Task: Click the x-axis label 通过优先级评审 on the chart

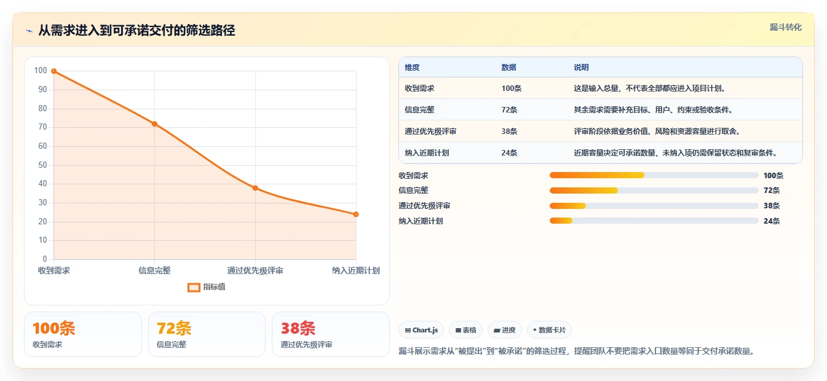Action: click(255, 270)
